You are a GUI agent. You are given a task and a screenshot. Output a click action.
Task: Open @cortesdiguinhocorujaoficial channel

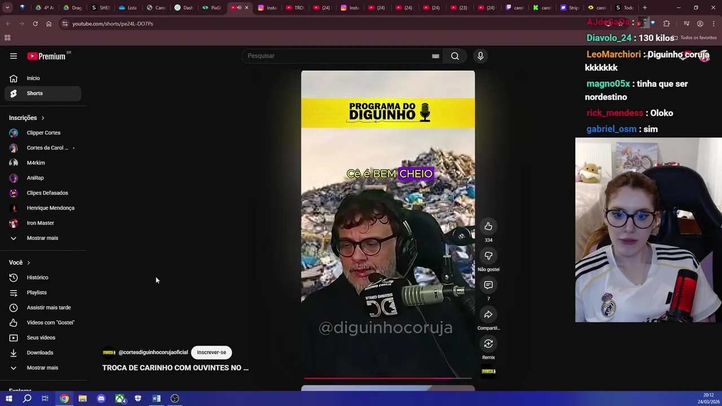point(153,352)
